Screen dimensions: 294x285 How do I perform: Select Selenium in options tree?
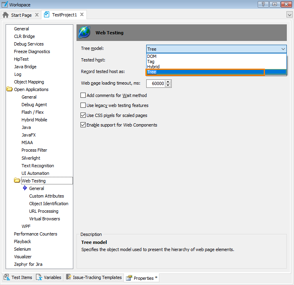pyautogui.click(x=22, y=249)
